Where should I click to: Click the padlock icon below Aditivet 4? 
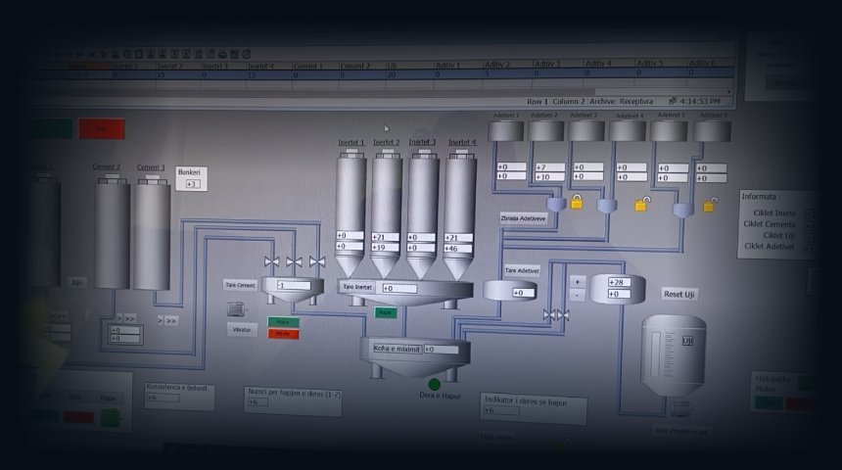pyautogui.click(x=640, y=205)
